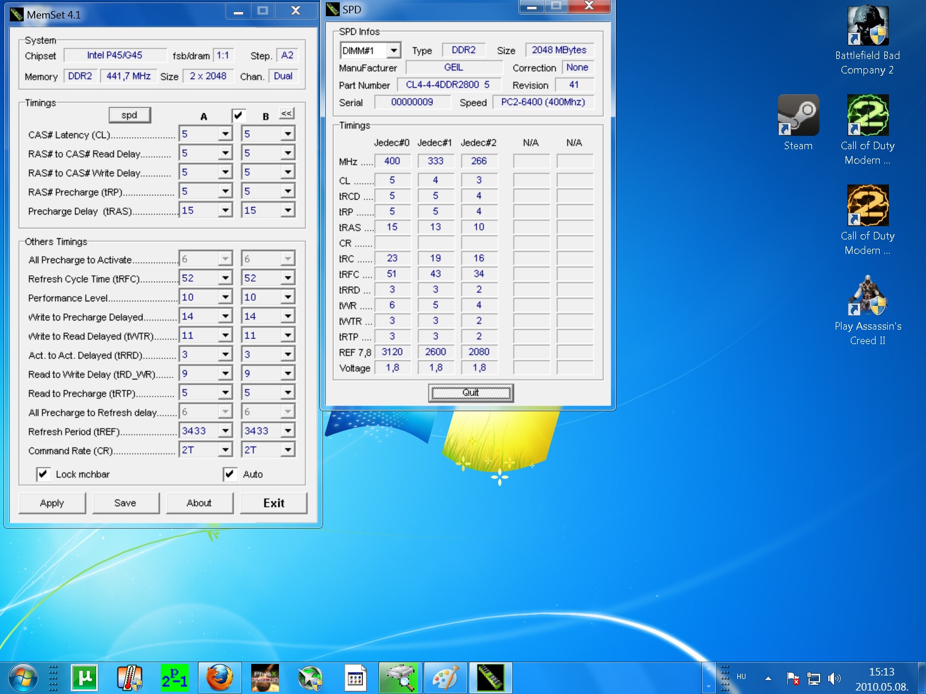Expand Act. to Act. Delayed (tRRD) dropdown column B
The image size is (926, 694).
pyautogui.click(x=288, y=355)
